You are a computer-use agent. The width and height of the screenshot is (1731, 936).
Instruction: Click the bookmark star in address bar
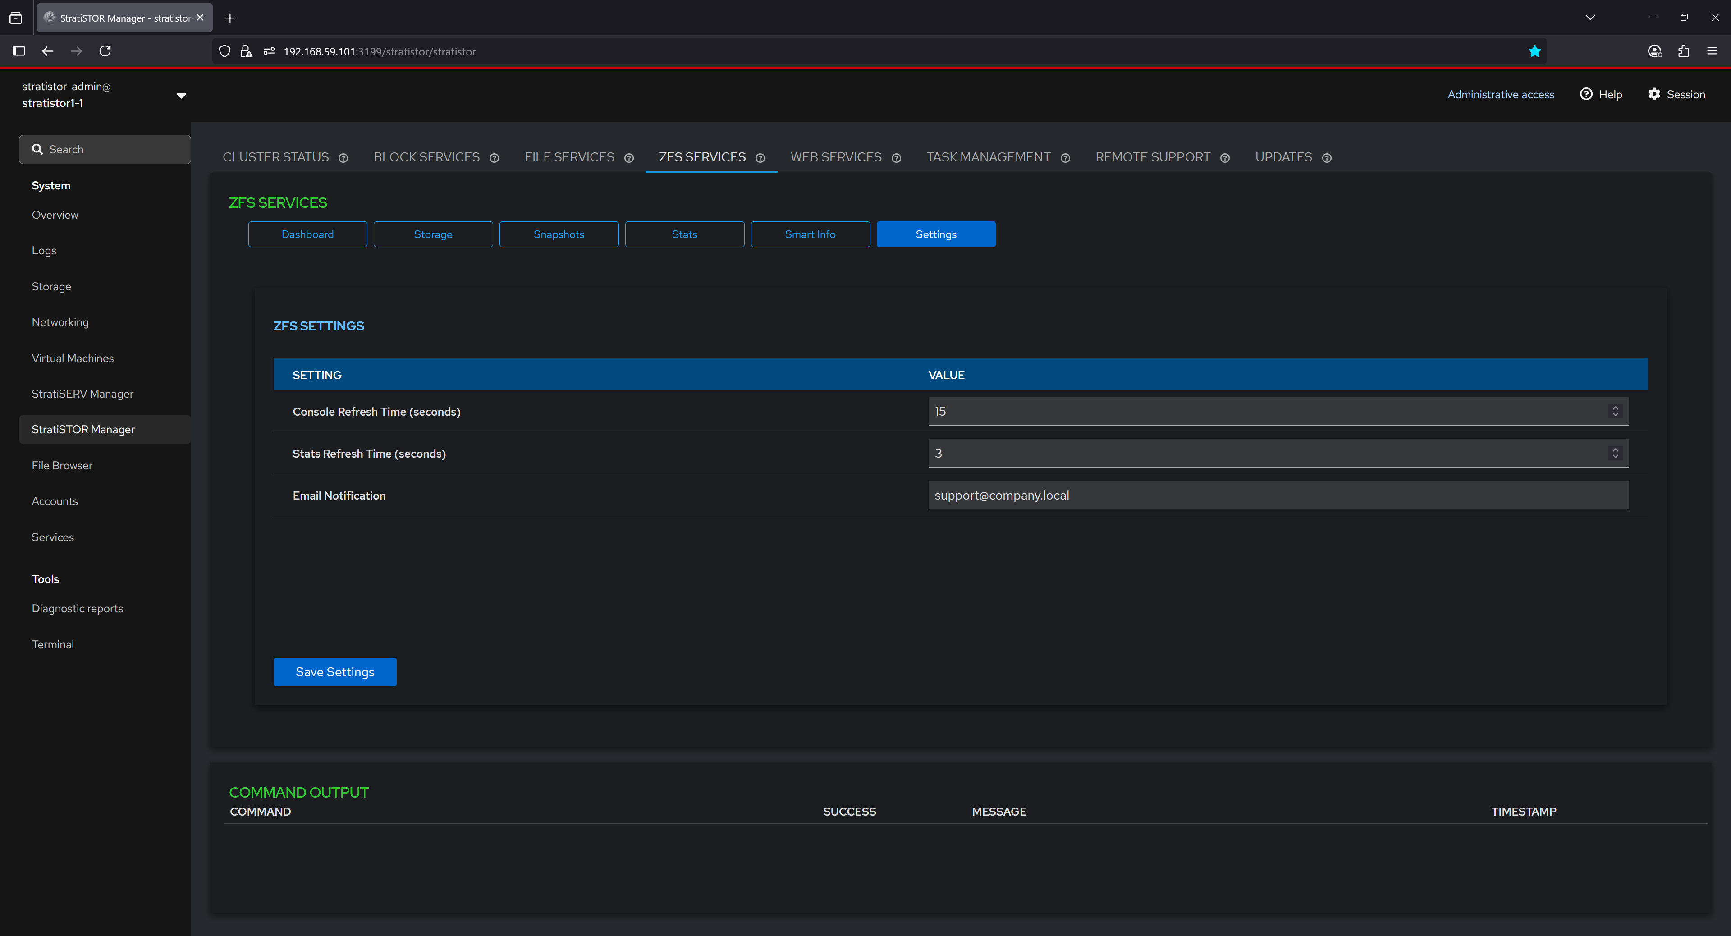(x=1534, y=51)
